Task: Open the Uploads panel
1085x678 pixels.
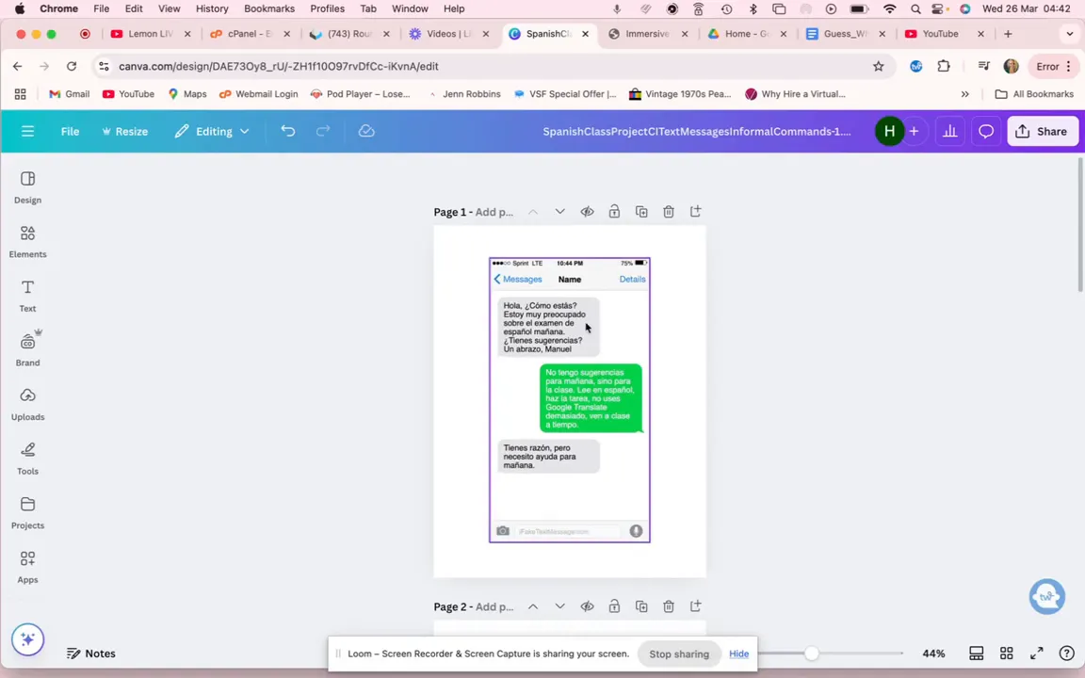Action: click(27, 403)
